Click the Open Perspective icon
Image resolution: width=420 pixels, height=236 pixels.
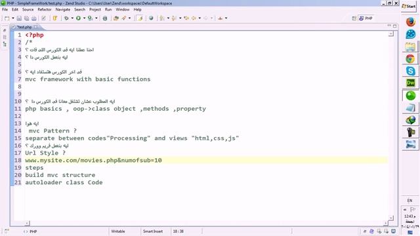(354, 18)
